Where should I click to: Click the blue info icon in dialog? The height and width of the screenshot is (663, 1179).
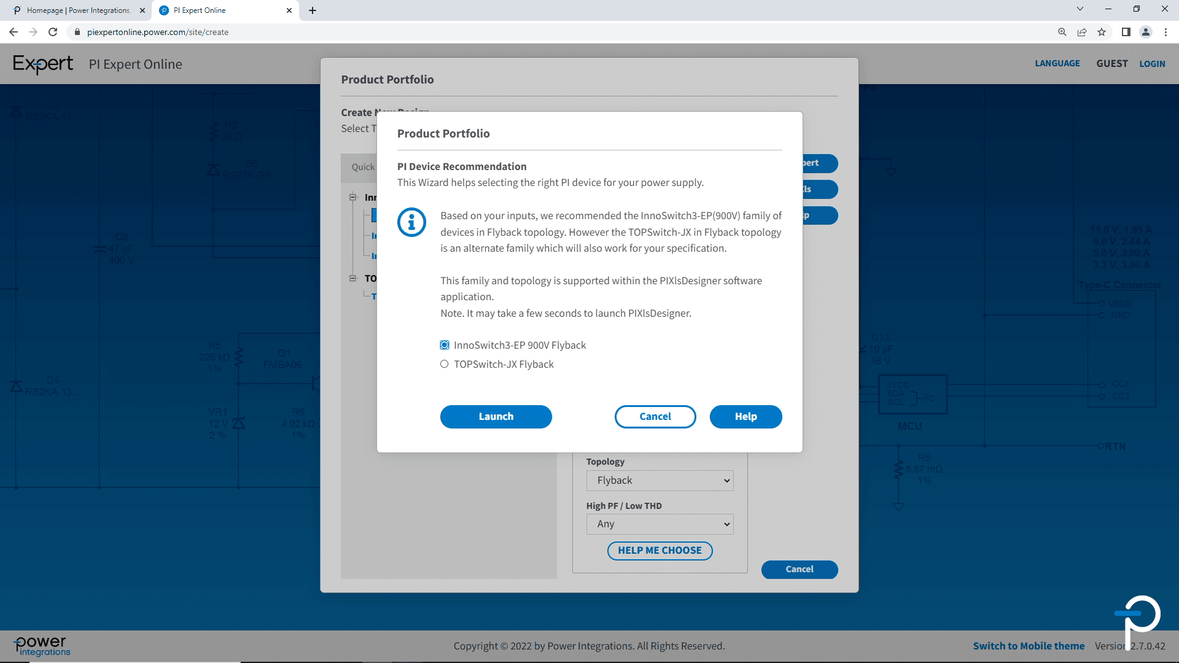coord(411,222)
